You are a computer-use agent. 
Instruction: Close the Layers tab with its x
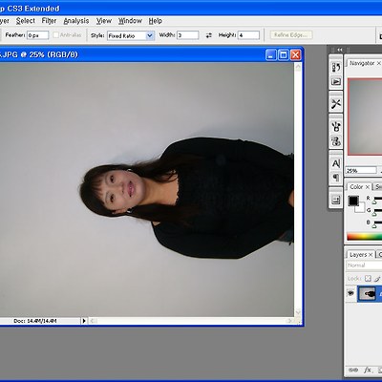(371, 255)
